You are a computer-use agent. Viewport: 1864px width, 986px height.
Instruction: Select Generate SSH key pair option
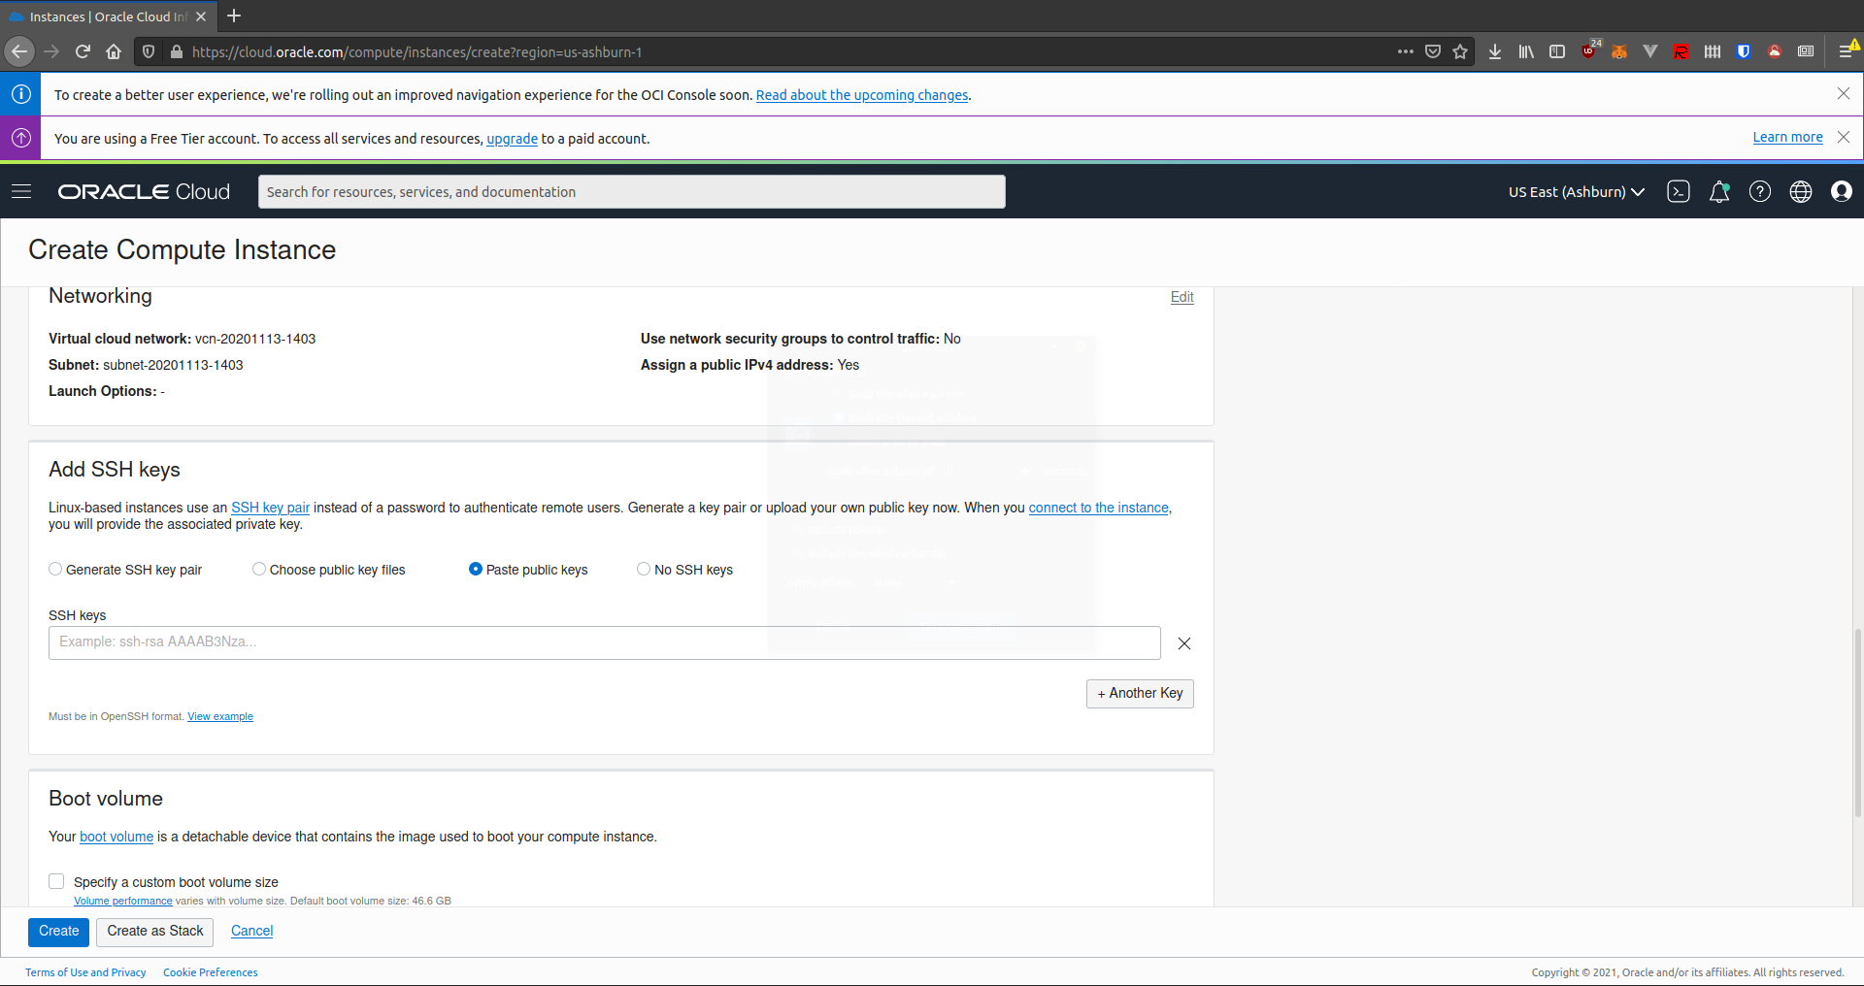point(55,570)
